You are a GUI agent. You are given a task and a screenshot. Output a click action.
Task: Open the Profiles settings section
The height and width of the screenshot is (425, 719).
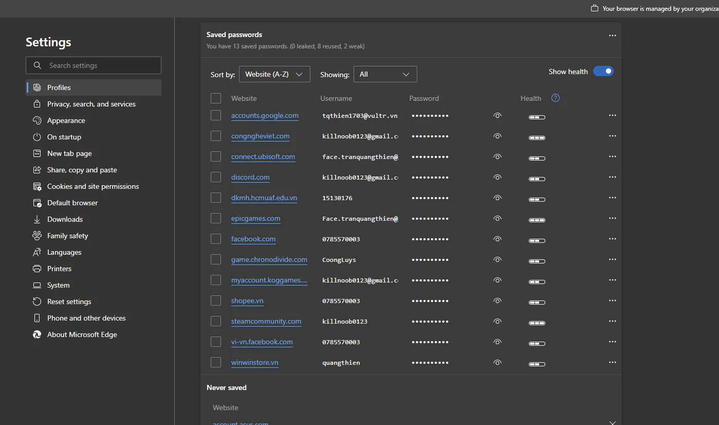click(x=94, y=87)
